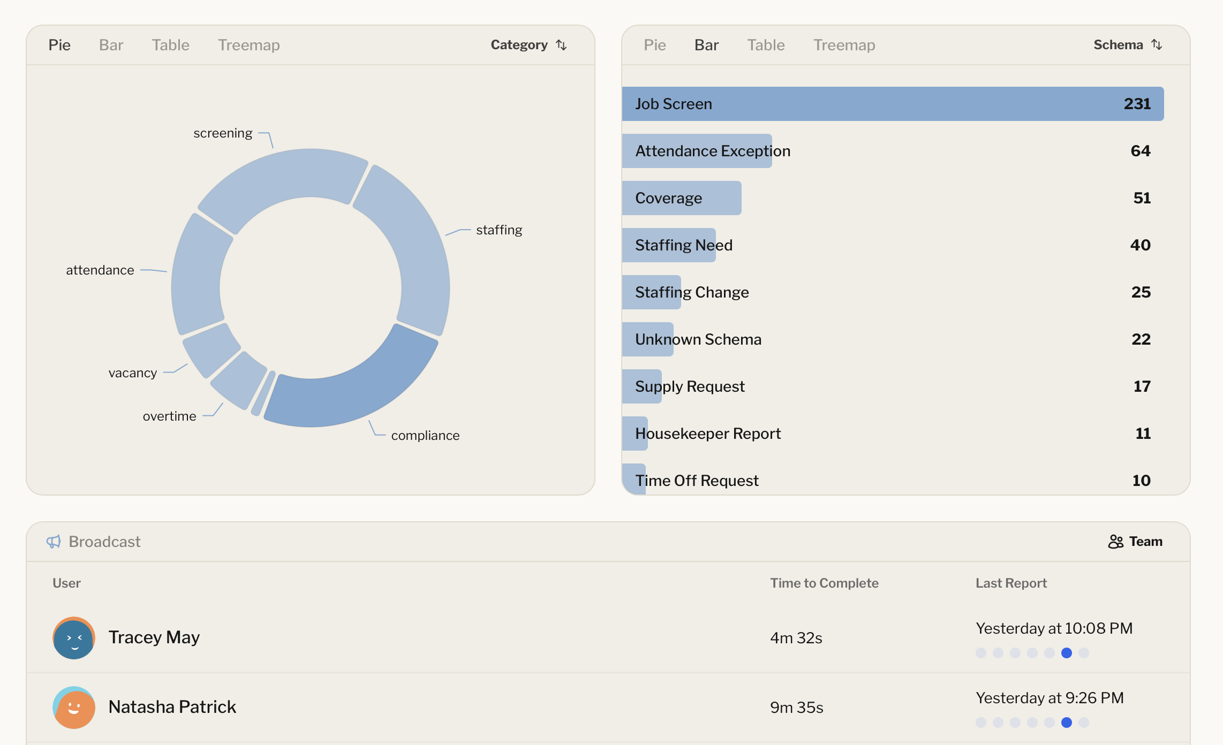Click the Team people icon
This screenshot has width=1223, height=745.
(1116, 542)
